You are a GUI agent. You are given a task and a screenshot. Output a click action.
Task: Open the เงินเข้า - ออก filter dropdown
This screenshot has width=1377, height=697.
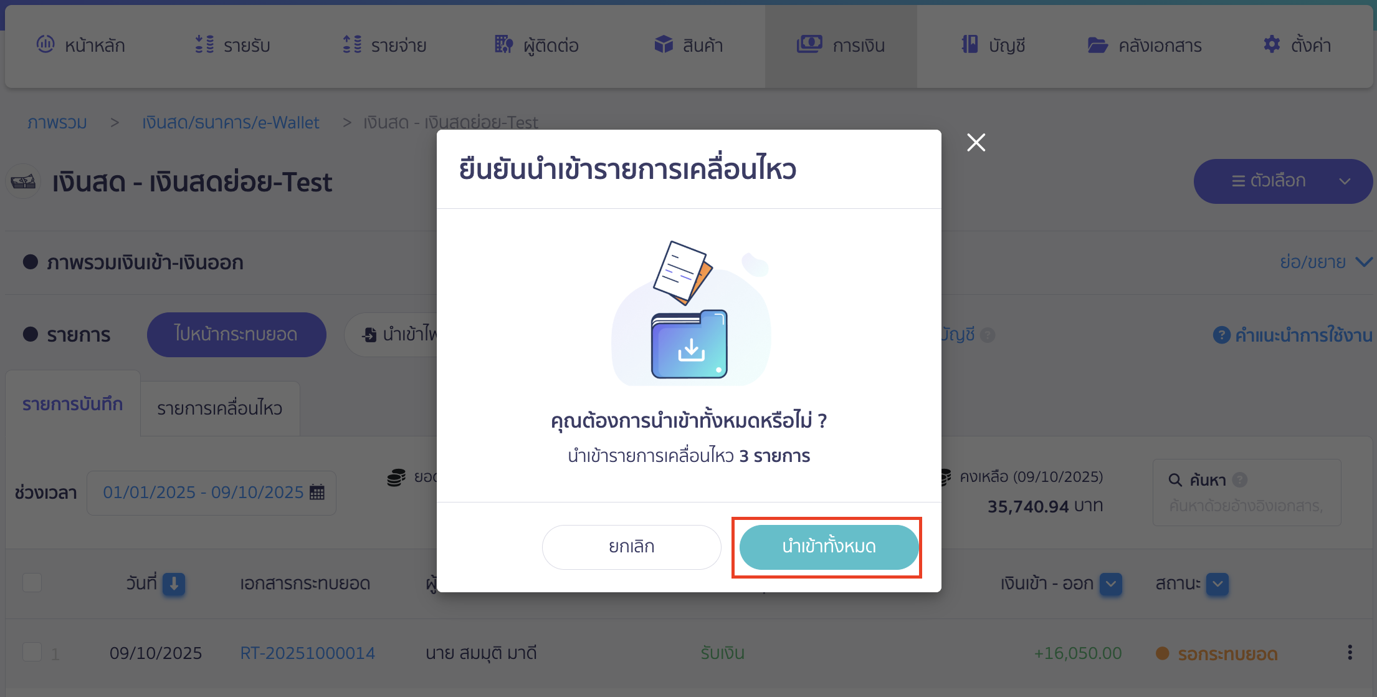pyautogui.click(x=1111, y=584)
